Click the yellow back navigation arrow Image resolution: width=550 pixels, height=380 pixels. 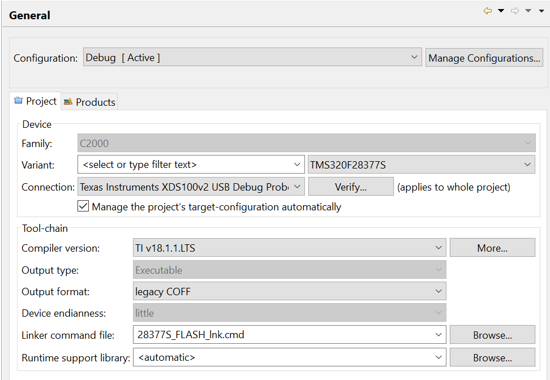coord(488,11)
